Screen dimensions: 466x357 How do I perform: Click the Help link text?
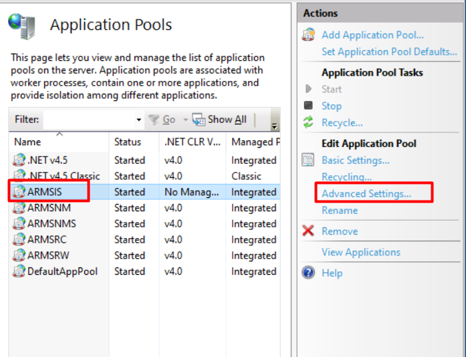332,273
